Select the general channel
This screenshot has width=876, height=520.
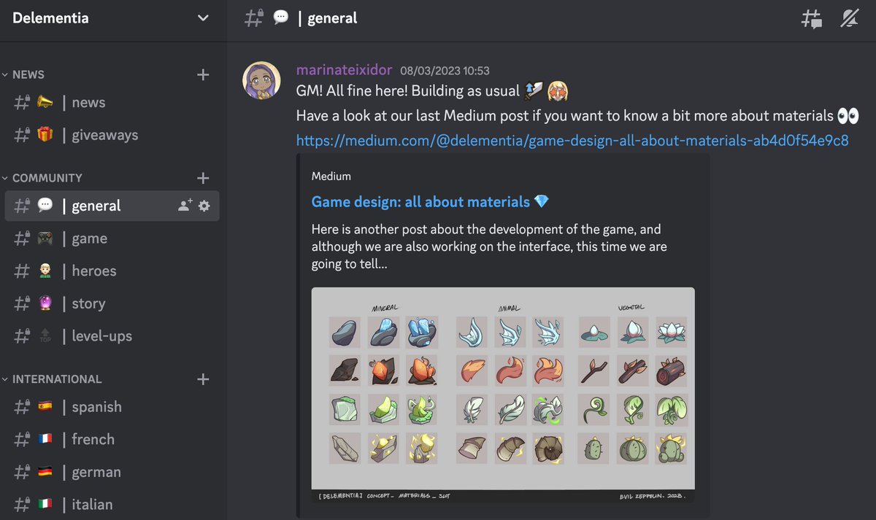(x=112, y=206)
